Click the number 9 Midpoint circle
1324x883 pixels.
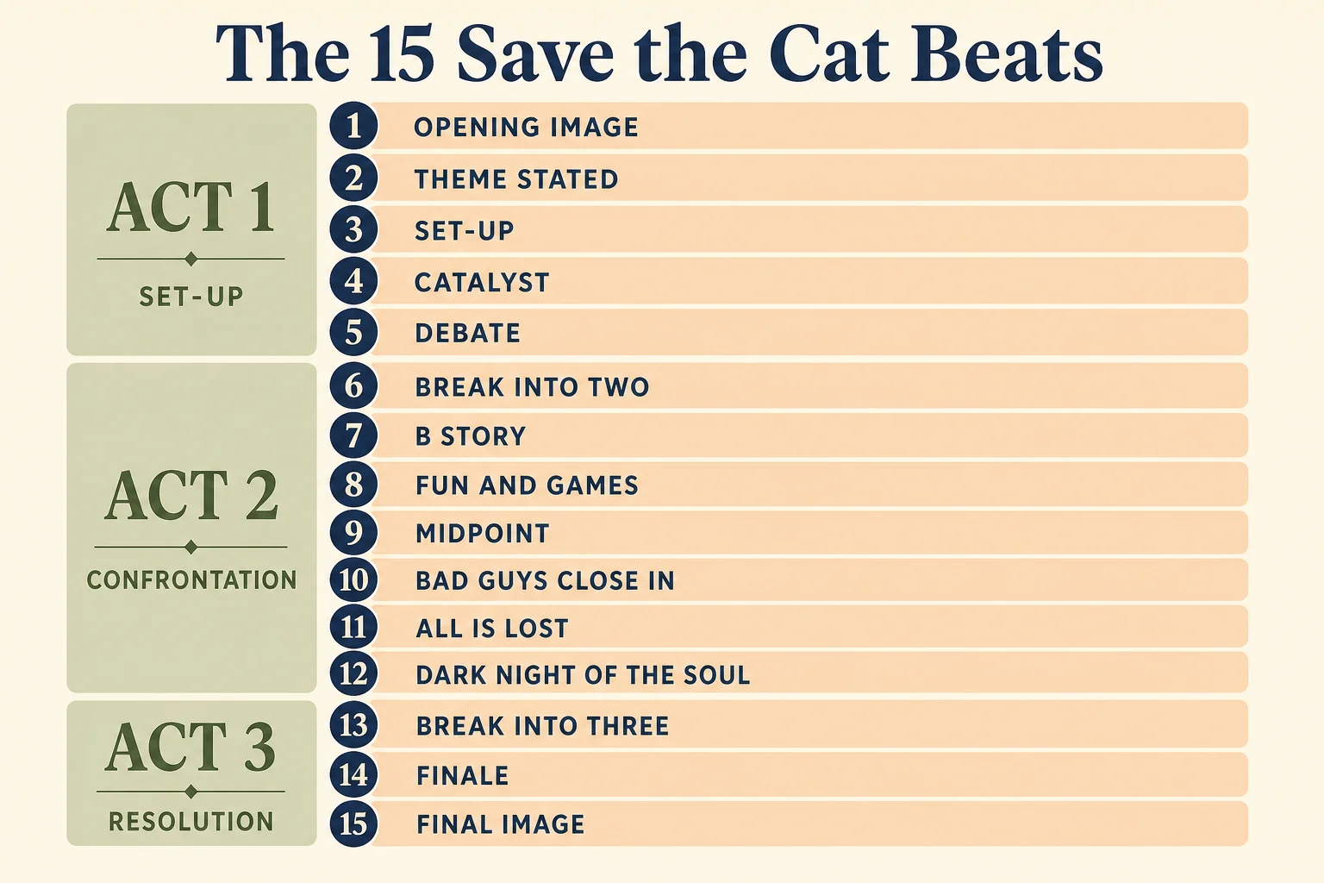tap(353, 533)
